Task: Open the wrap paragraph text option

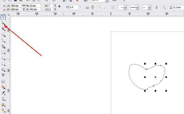Action: pos(164,7)
